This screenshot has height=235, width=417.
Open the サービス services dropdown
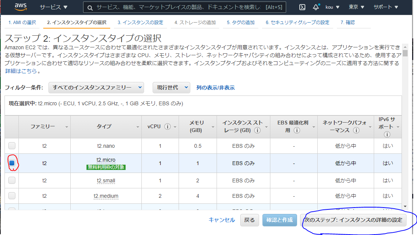tap(53, 7)
